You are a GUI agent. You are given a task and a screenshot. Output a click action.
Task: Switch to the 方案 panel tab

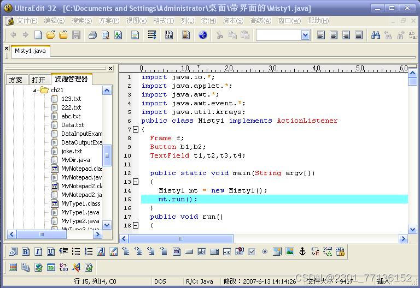16,80
